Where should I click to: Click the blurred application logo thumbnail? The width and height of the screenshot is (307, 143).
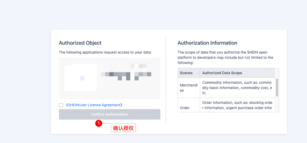[81, 78]
